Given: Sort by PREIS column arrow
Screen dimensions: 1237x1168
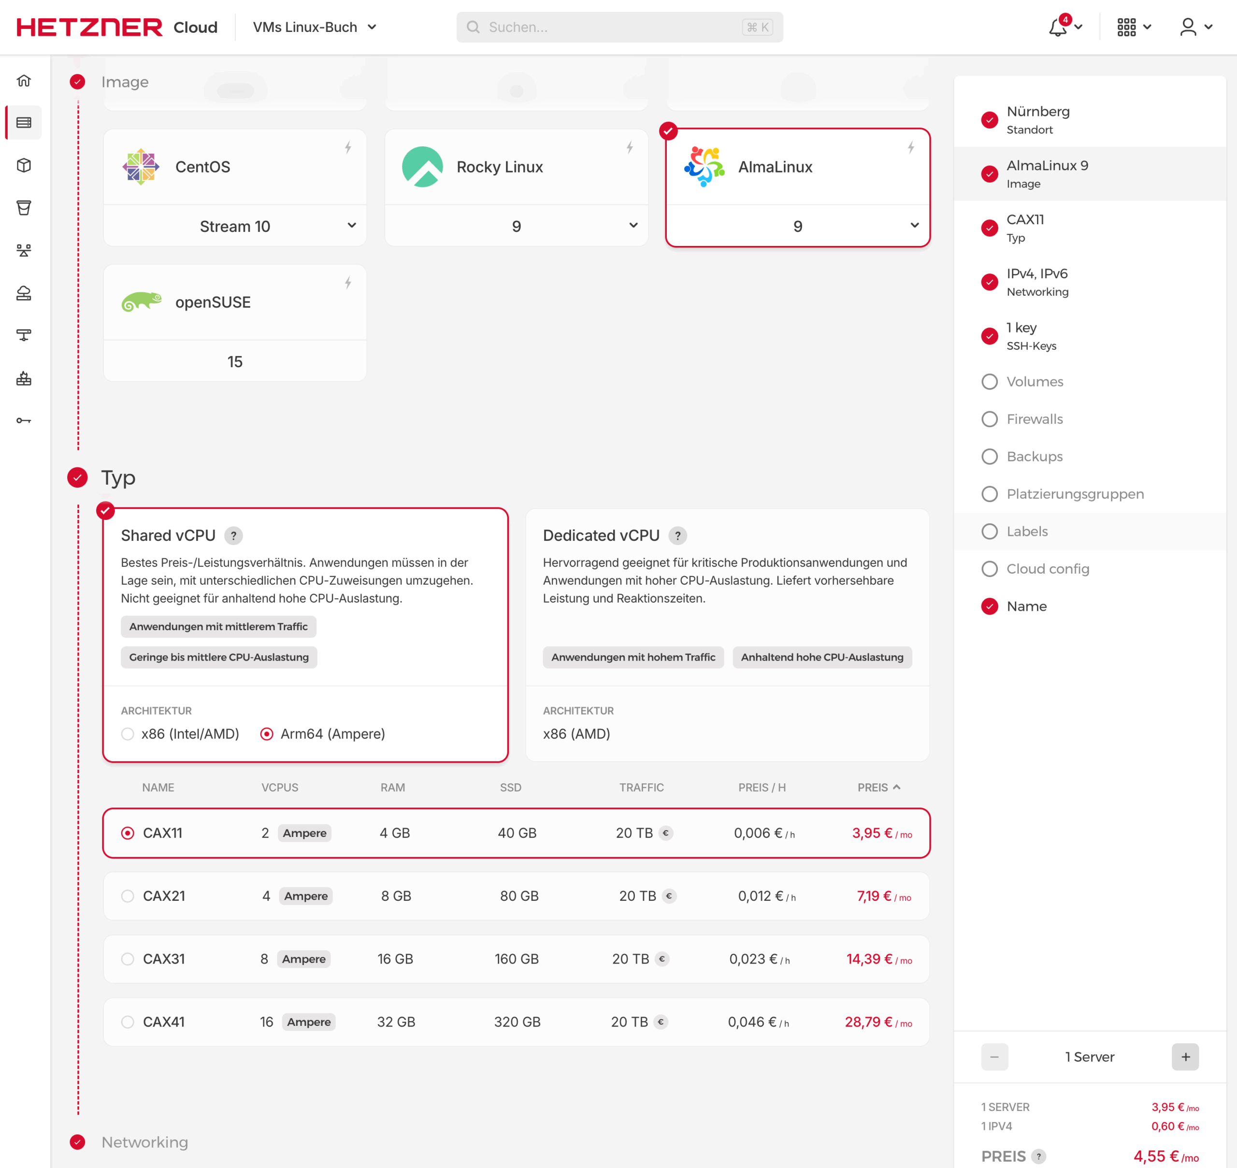Looking at the screenshot, I should (896, 787).
